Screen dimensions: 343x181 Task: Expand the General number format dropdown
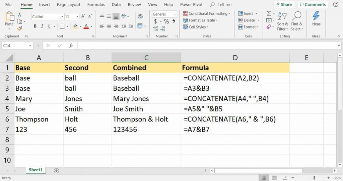[x=175, y=14]
